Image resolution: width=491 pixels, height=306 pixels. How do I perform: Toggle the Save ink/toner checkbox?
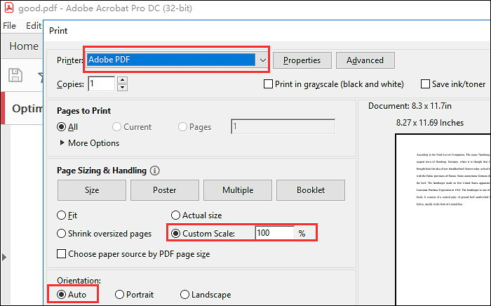click(425, 84)
